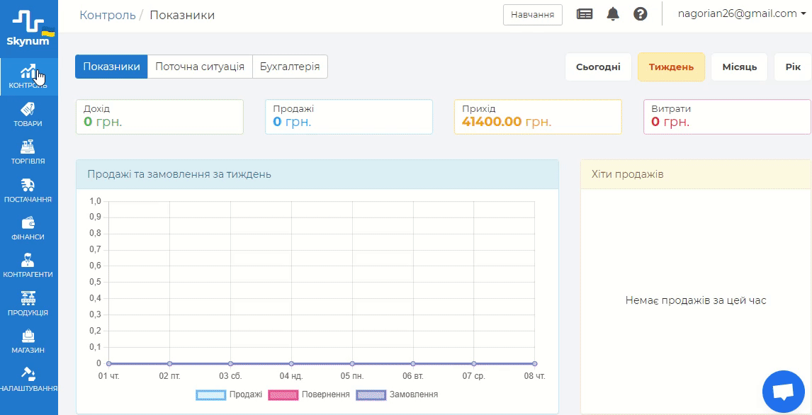Open the Фінанси wallet section
Image resolution: width=812 pixels, height=415 pixels.
tap(29, 228)
